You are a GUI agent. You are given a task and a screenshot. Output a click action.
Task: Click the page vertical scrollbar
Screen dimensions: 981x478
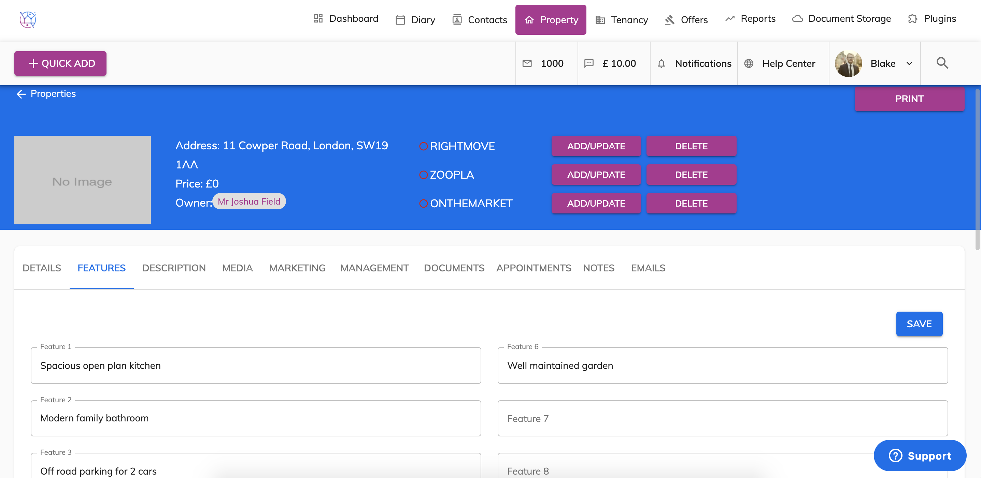point(977,169)
